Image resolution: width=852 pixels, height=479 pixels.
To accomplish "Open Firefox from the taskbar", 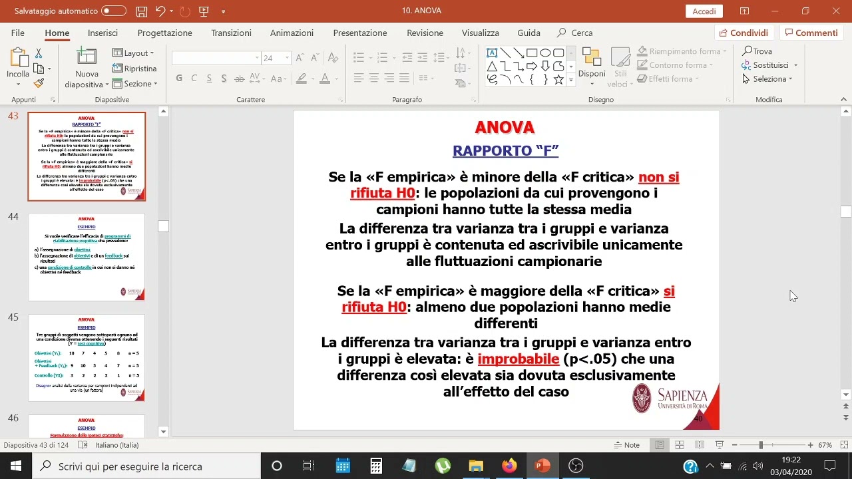I will tap(509, 466).
